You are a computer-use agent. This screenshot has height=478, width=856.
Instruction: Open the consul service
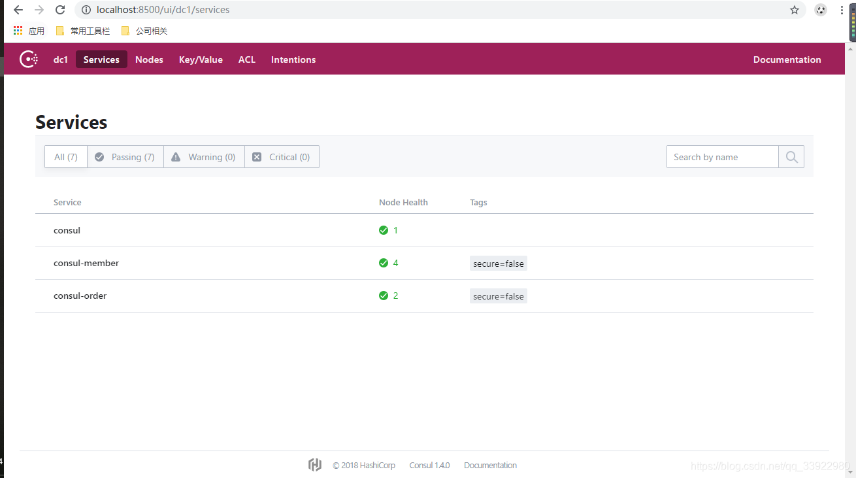point(67,230)
